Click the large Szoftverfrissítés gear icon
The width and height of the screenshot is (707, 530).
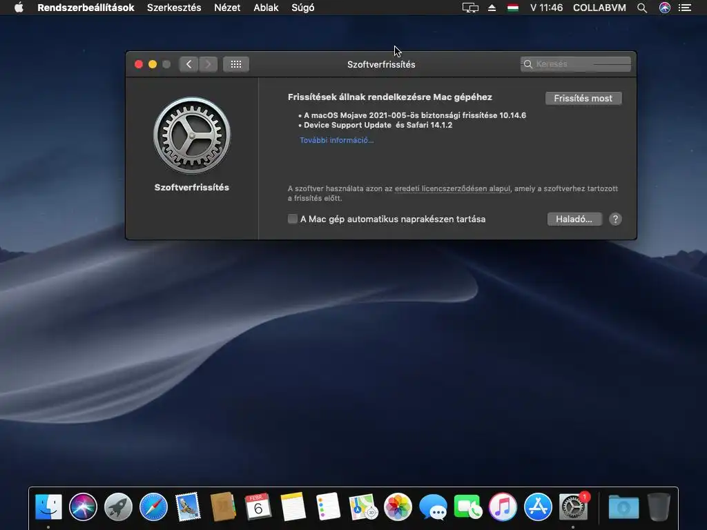(x=192, y=136)
